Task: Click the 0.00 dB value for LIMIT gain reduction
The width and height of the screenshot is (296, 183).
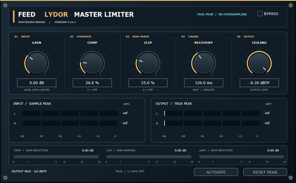Action: pyautogui.click(x=273, y=150)
